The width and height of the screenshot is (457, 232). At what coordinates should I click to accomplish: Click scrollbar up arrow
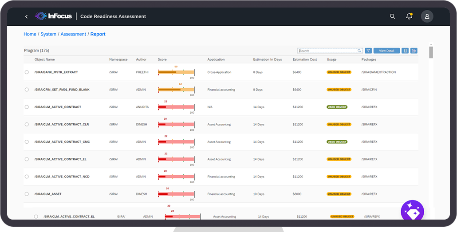[431, 45]
